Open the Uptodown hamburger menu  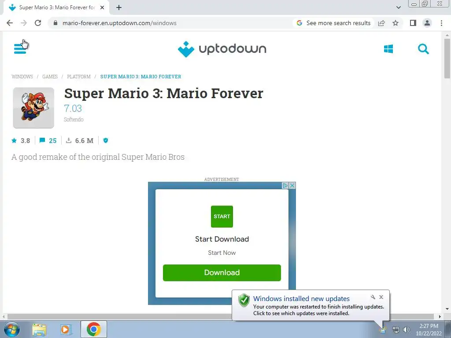tap(20, 48)
